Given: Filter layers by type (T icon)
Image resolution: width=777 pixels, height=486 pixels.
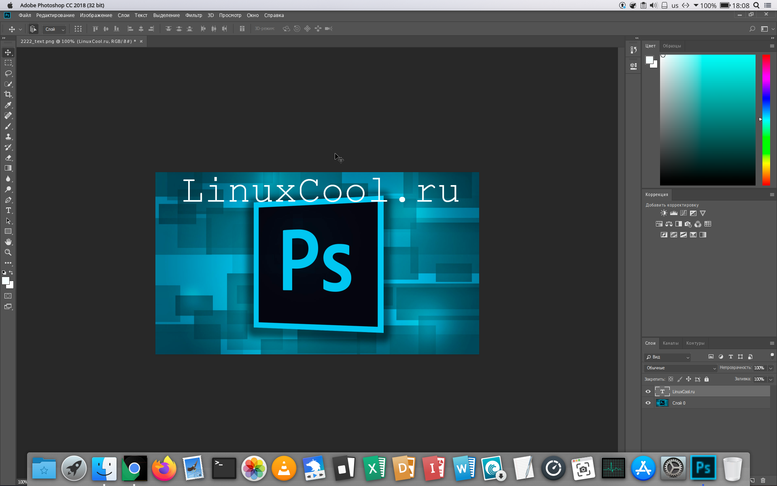Looking at the screenshot, I should tap(730, 357).
